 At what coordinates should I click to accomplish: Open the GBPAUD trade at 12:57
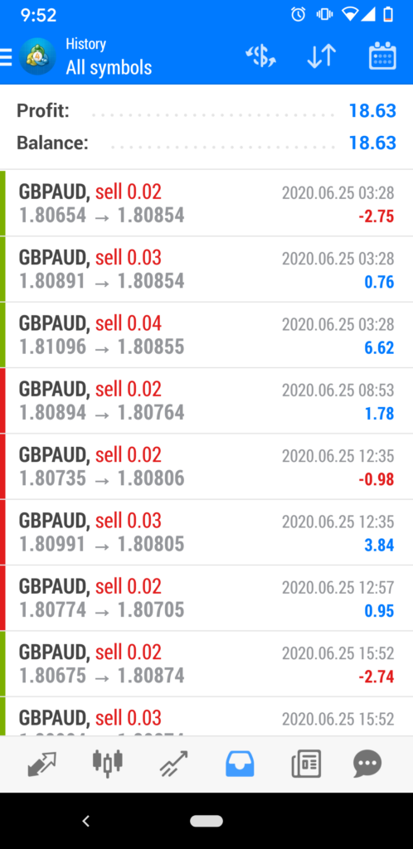[x=206, y=599]
